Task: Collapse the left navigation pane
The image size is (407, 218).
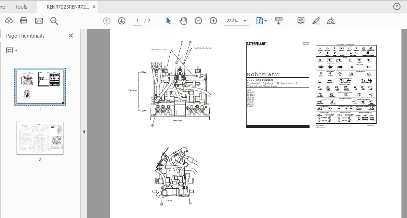Action: (84, 132)
